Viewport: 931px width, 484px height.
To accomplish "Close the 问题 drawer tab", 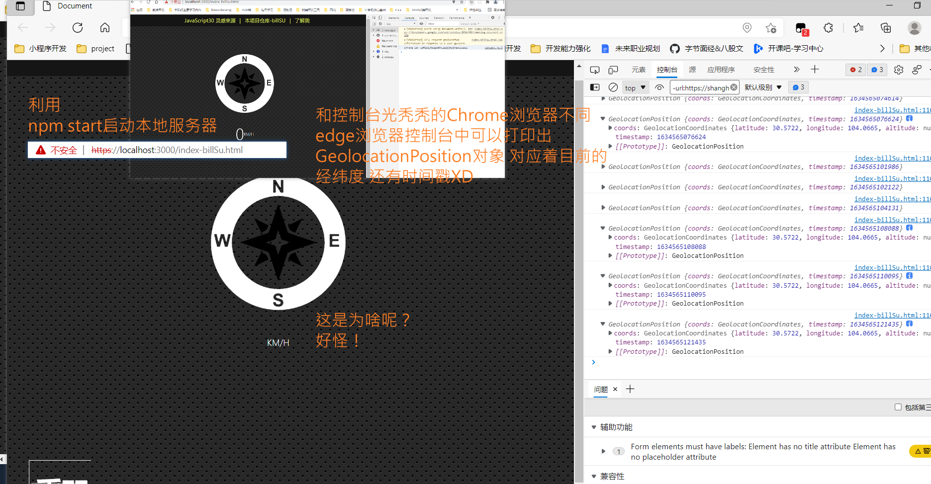I will [x=615, y=389].
